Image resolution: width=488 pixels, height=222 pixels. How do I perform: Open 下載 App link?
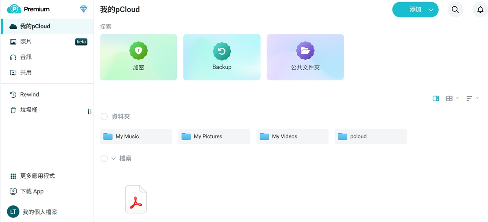pos(32,192)
